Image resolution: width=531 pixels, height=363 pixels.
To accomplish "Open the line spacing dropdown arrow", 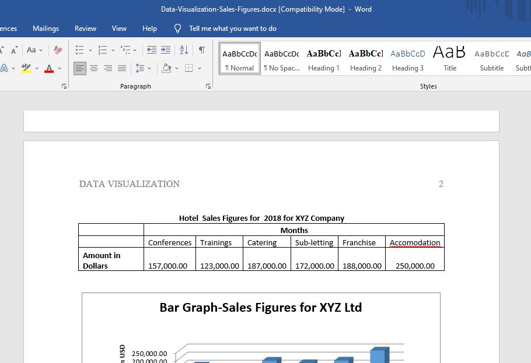I will 149,68.
